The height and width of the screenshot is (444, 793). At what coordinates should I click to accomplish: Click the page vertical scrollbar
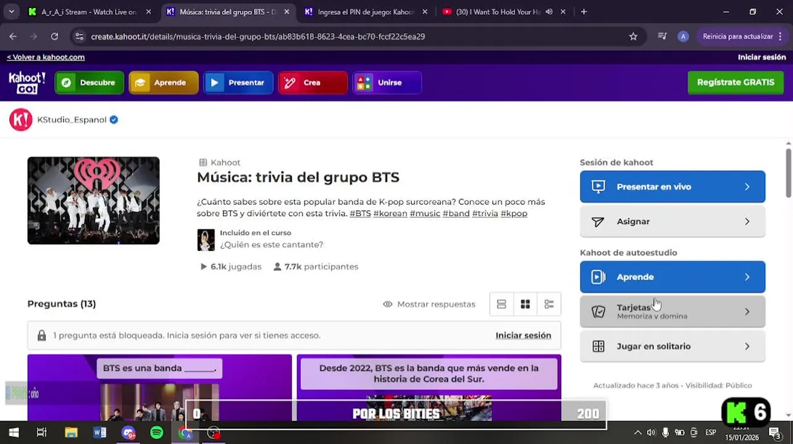pyautogui.click(x=789, y=173)
